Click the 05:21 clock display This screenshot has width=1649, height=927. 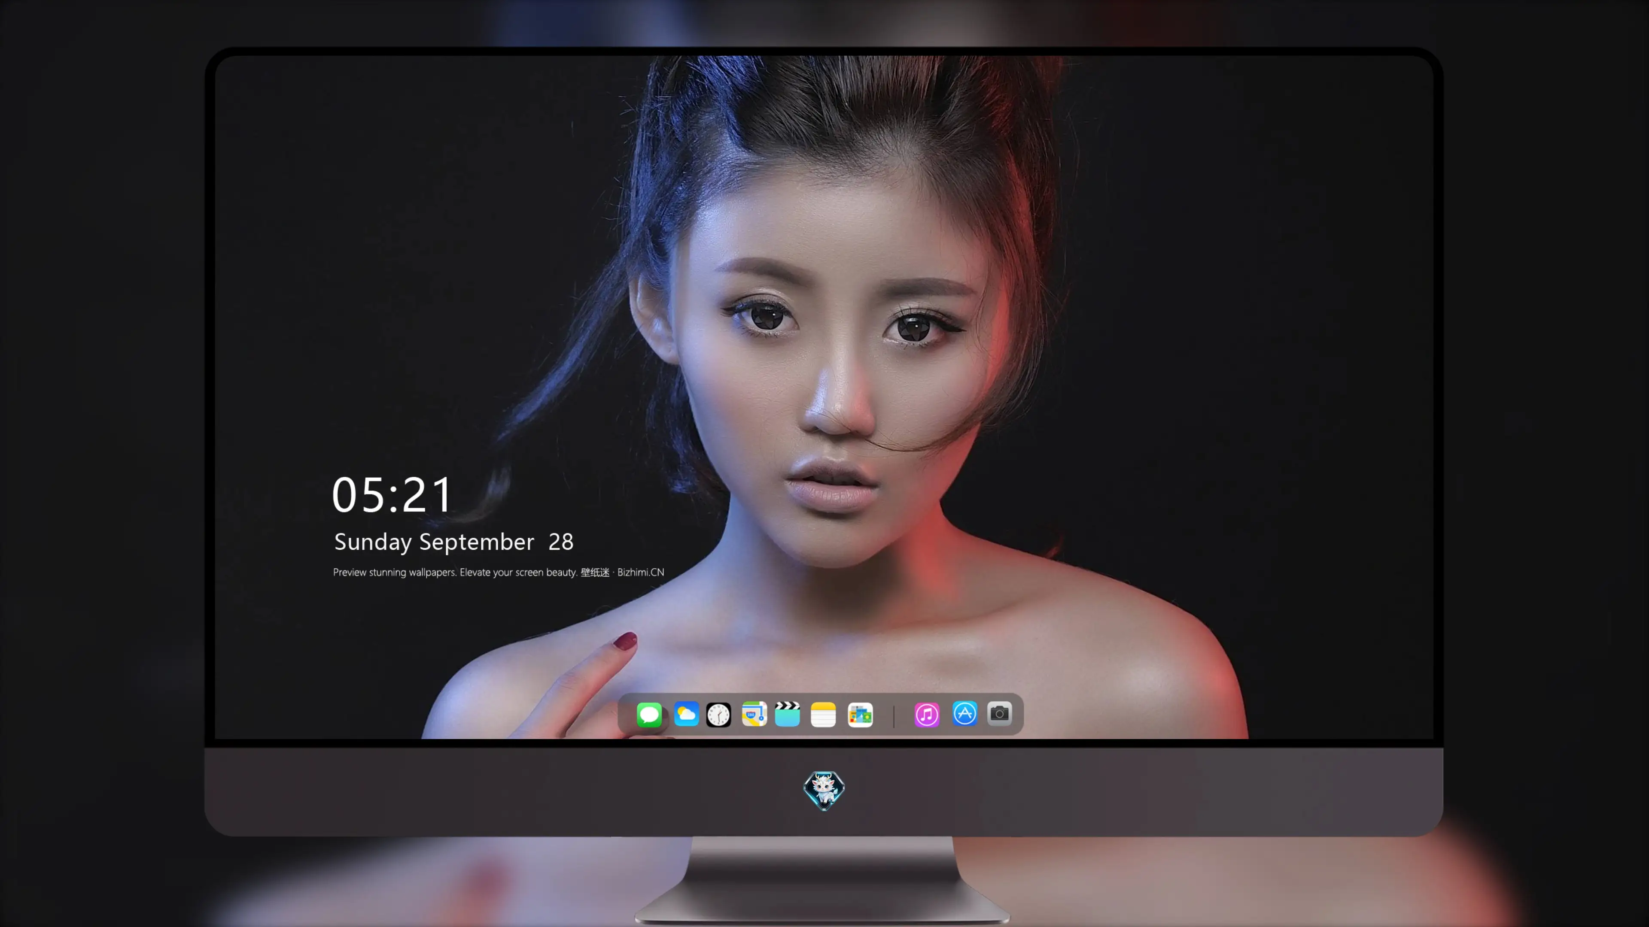tap(392, 495)
